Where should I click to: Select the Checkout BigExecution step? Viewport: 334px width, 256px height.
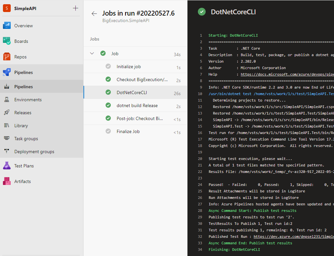coord(135,79)
